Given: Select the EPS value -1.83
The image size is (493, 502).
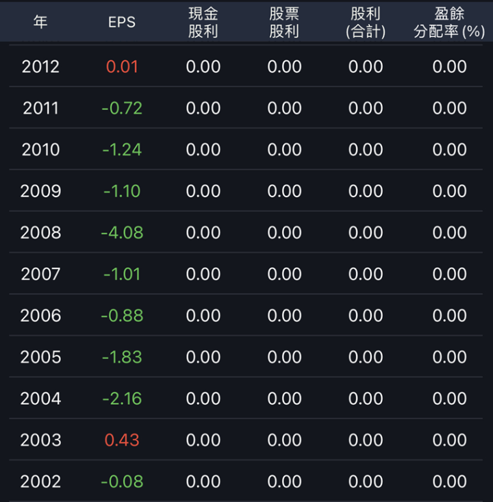Looking at the screenshot, I should [x=122, y=357].
